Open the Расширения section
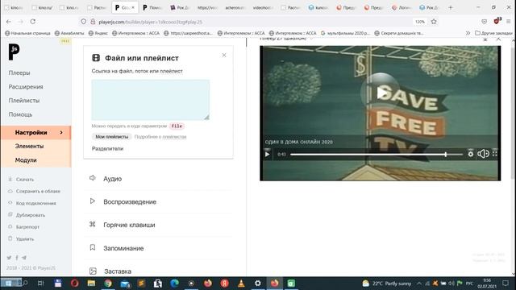The image size is (516, 290). (x=26, y=87)
